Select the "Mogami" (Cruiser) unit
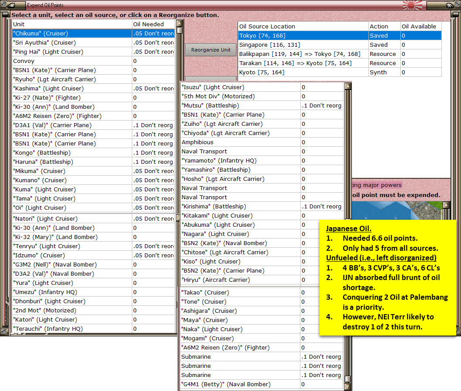The height and width of the screenshot is (391, 461). [261, 338]
